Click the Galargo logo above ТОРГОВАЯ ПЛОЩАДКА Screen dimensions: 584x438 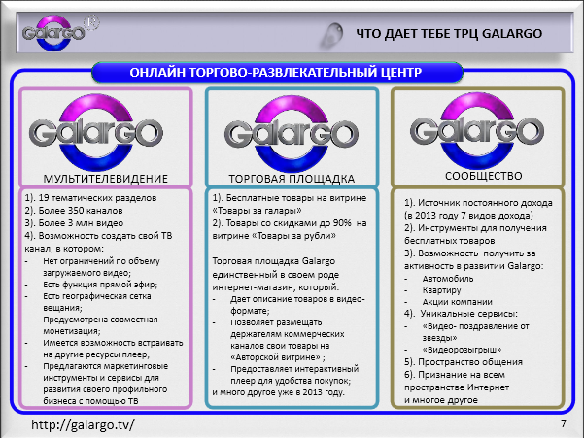[292, 134]
